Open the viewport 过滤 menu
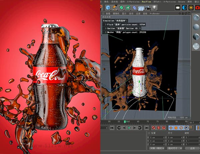This screenshot has width=200, height=154. tap(138, 13)
